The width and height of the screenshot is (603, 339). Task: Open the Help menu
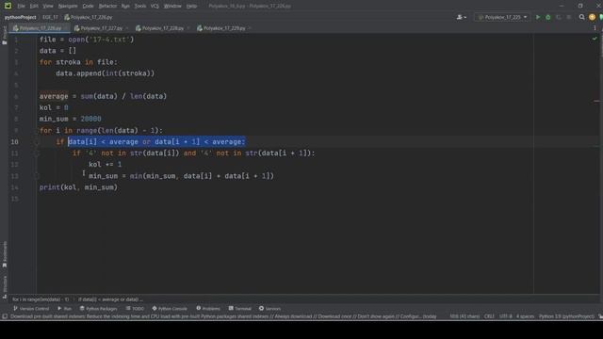click(x=191, y=7)
